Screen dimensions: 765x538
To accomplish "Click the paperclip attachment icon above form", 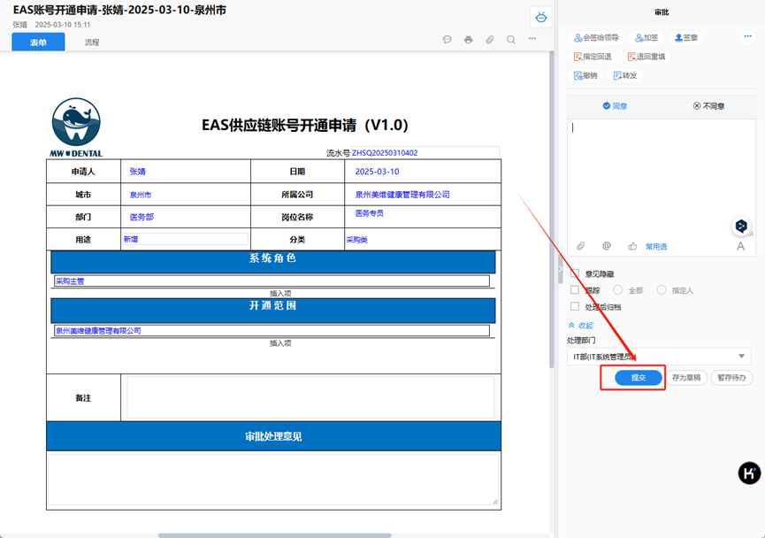I will click(x=489, y=40).
